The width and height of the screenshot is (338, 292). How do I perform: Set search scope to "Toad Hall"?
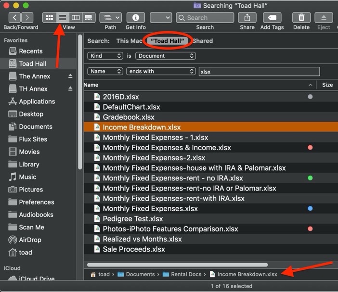pyautogui.click(x=168, y=41)
